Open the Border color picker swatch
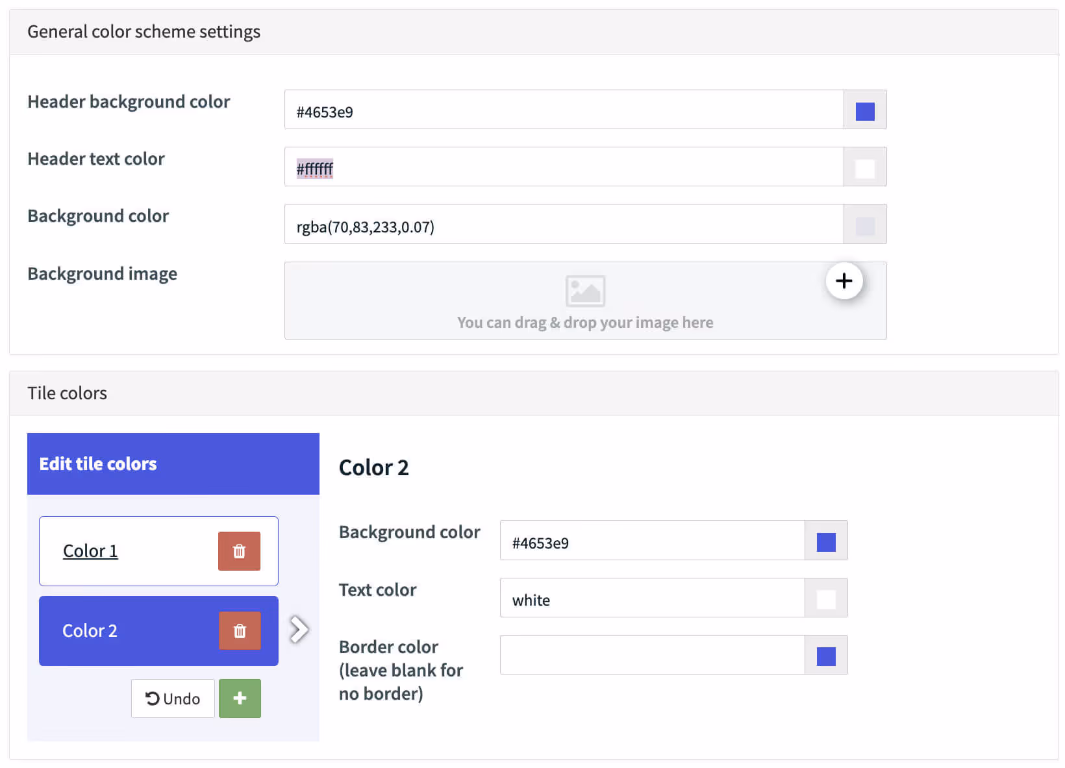 pos(825,654)
